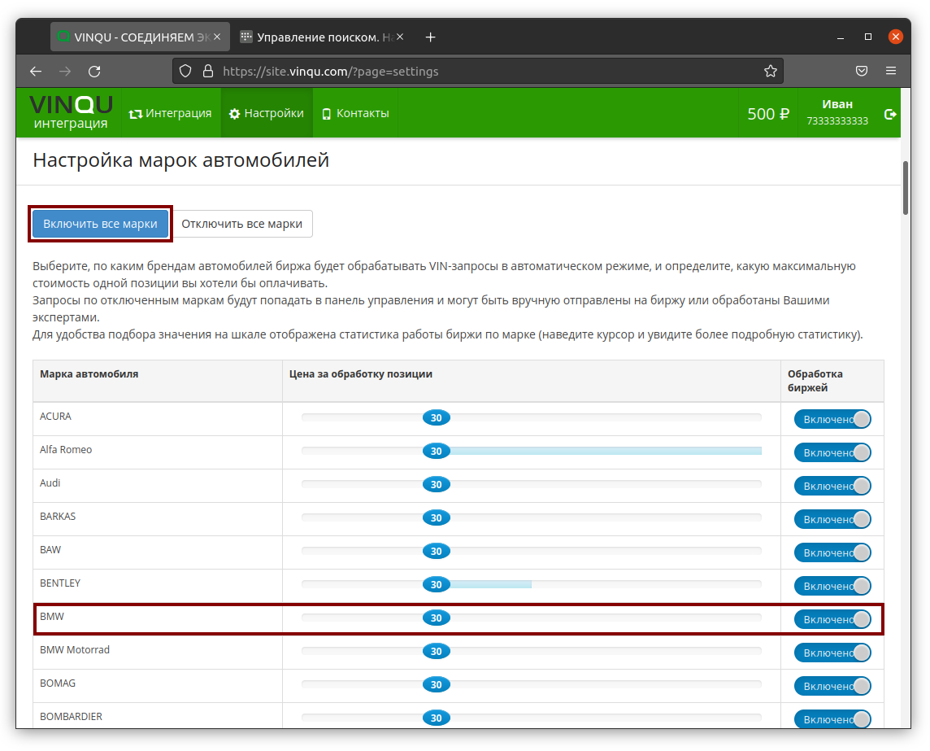930x751 pixels.
Task: Click the Audi price slider handle
Action: [x=437, y=484]
